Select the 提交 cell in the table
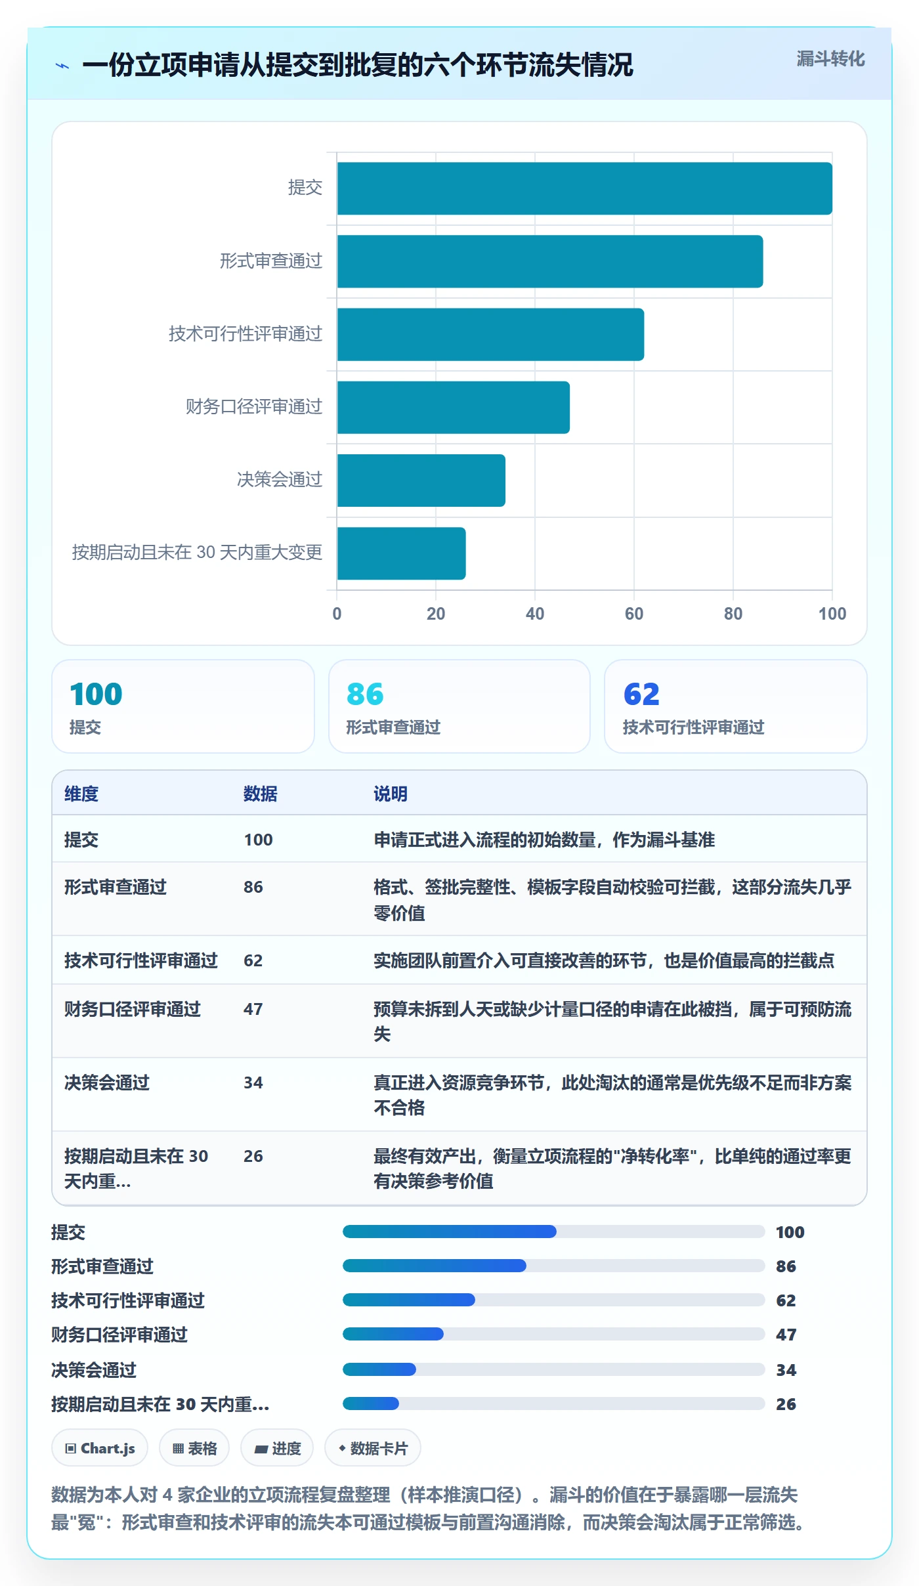This screenshot has width=919, height=1586. click(x=81, y=840)
